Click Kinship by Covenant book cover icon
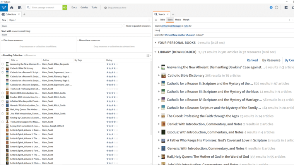Viewport: 294px width, 165px height. point(7,118)
